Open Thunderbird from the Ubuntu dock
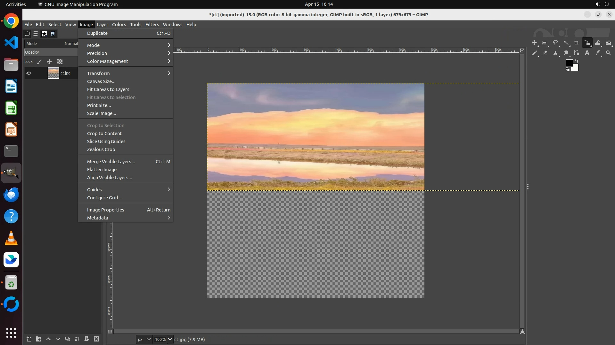Image resolution: width=615 pixels, height=345 pixels. (x=11, y=195)
